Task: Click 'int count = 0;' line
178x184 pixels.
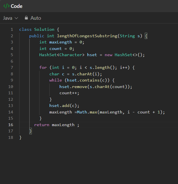Action: click(x=57, y=49)
